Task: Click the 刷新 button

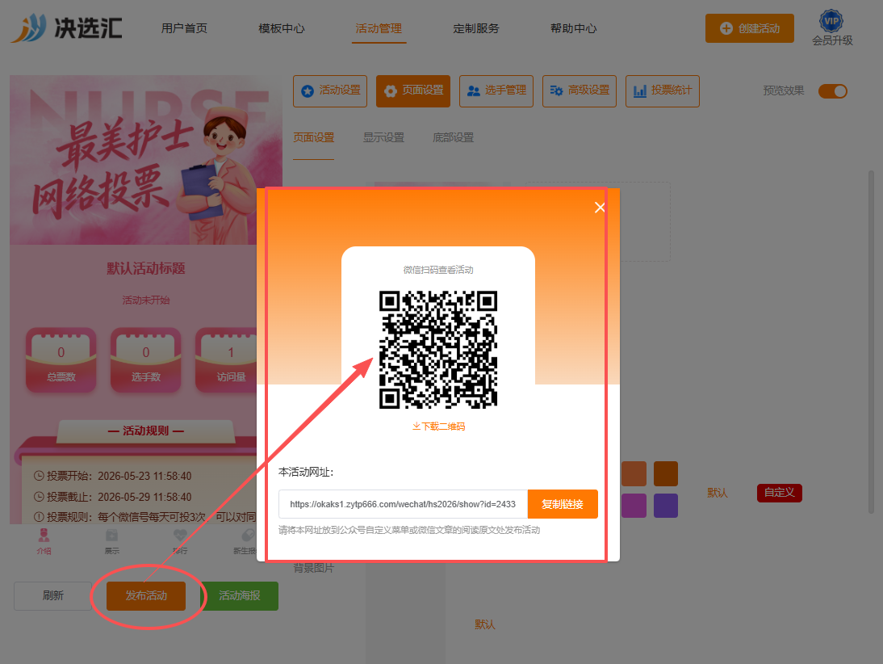Action: (53, 596)
